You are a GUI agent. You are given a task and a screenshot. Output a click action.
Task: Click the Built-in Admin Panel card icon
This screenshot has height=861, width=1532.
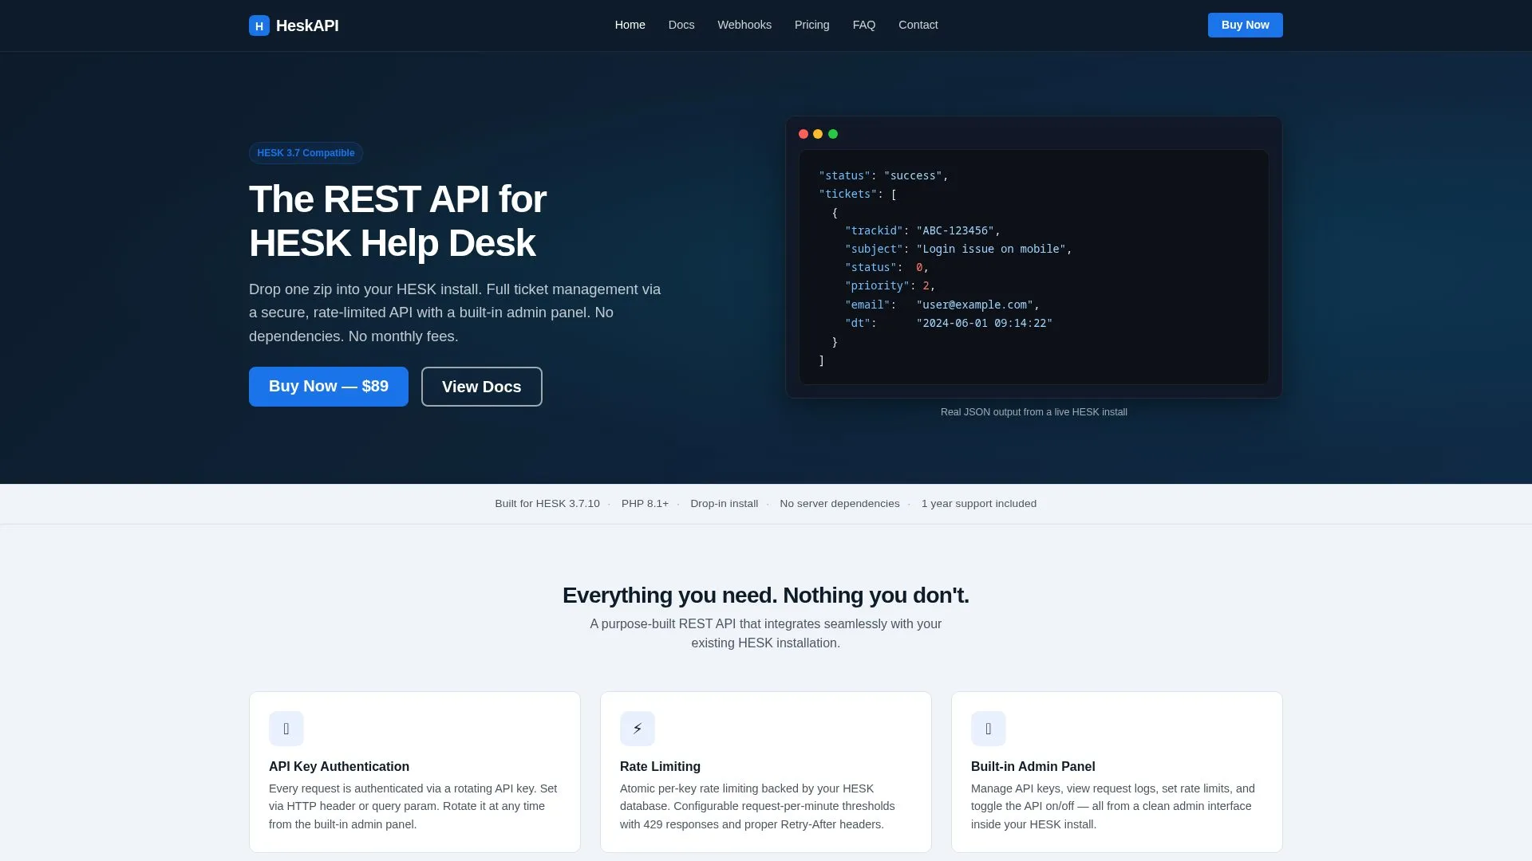[989, 729]
